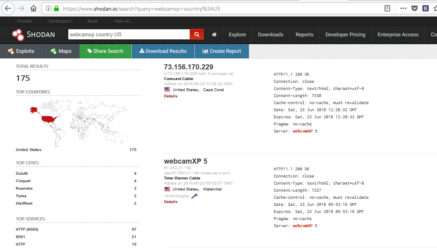This screenshot has width=437, height=250.
Task: Click the browser forward arrow button
Action: tap(21, 8)
